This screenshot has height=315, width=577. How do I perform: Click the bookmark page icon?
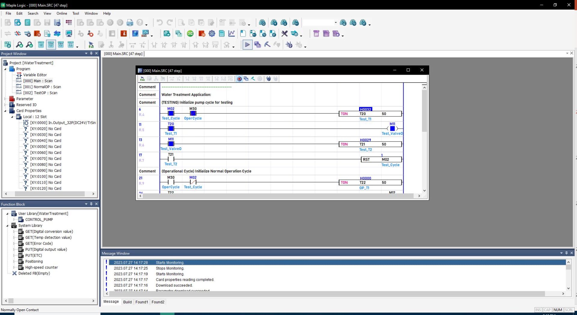coord(243,34)
